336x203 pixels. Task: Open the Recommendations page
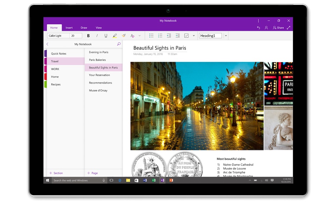pyautogui.click(x=103, y=83)
